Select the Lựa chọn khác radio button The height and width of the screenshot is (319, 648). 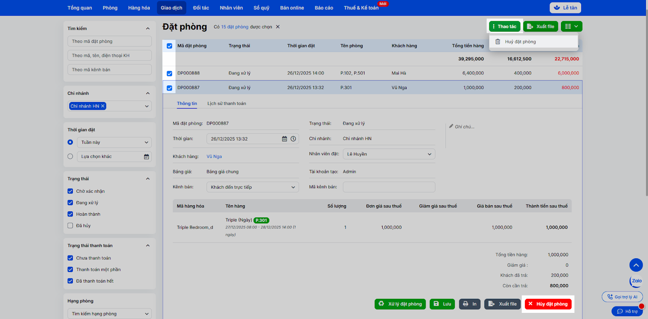pyautogui.click(x=70, y=156)
